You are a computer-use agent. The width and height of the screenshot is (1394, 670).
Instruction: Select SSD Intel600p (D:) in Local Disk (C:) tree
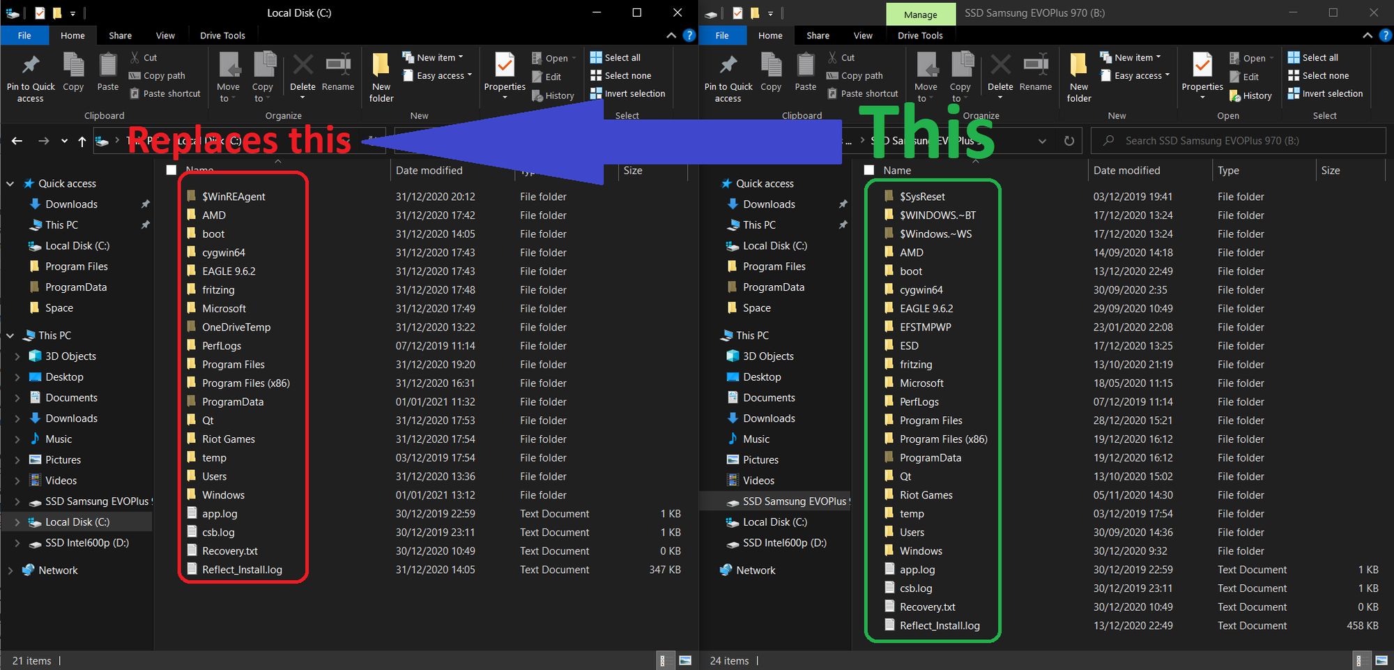click(86, 543)
